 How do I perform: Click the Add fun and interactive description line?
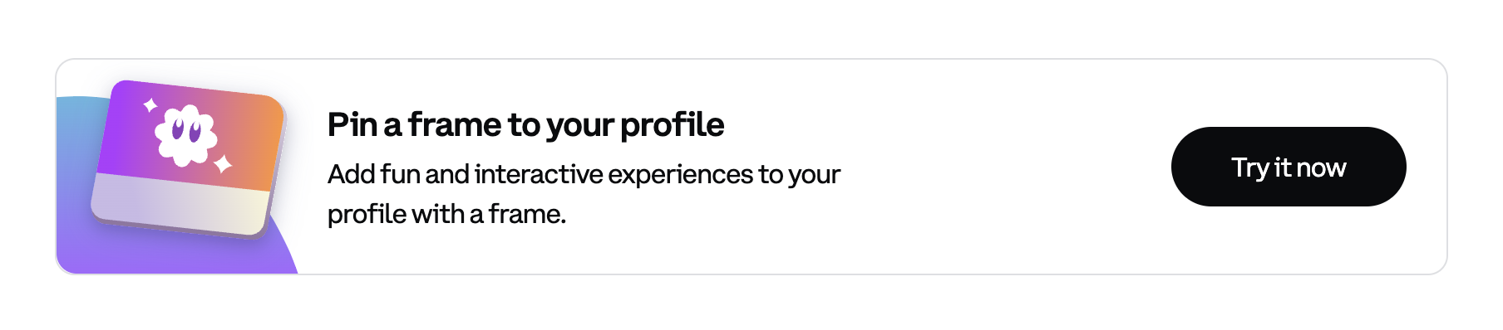pyautogui.click(x=584, y=174)
